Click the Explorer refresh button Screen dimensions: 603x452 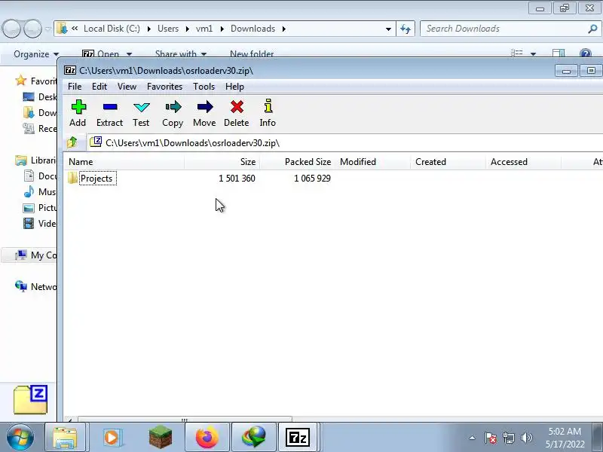tap(406, 29)
